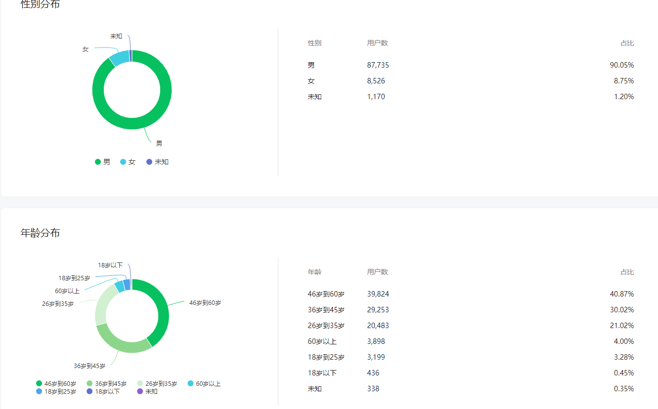Image resolution: width=658 pixels, height=409 pixels.
Task: Click the 年龄 column header
Action: (314, 272)
